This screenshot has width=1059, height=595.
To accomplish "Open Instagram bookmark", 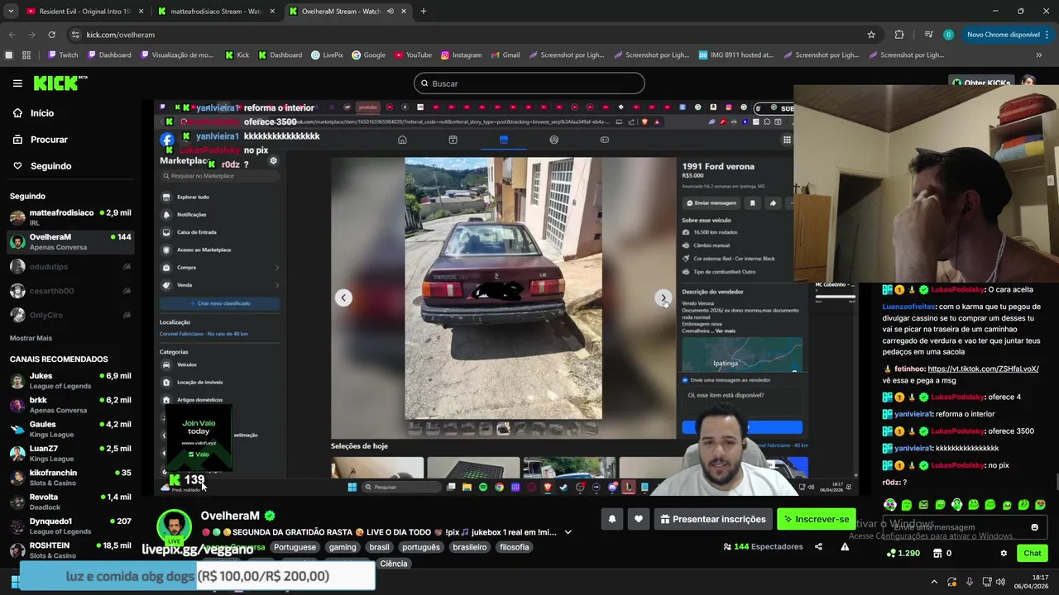I will pos(461,55).
